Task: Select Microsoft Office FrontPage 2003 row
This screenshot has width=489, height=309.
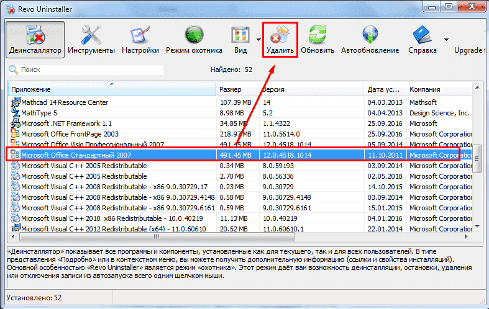Action: click(x=240, y=134)
